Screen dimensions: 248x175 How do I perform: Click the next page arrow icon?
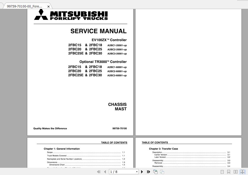coord(142,172)
